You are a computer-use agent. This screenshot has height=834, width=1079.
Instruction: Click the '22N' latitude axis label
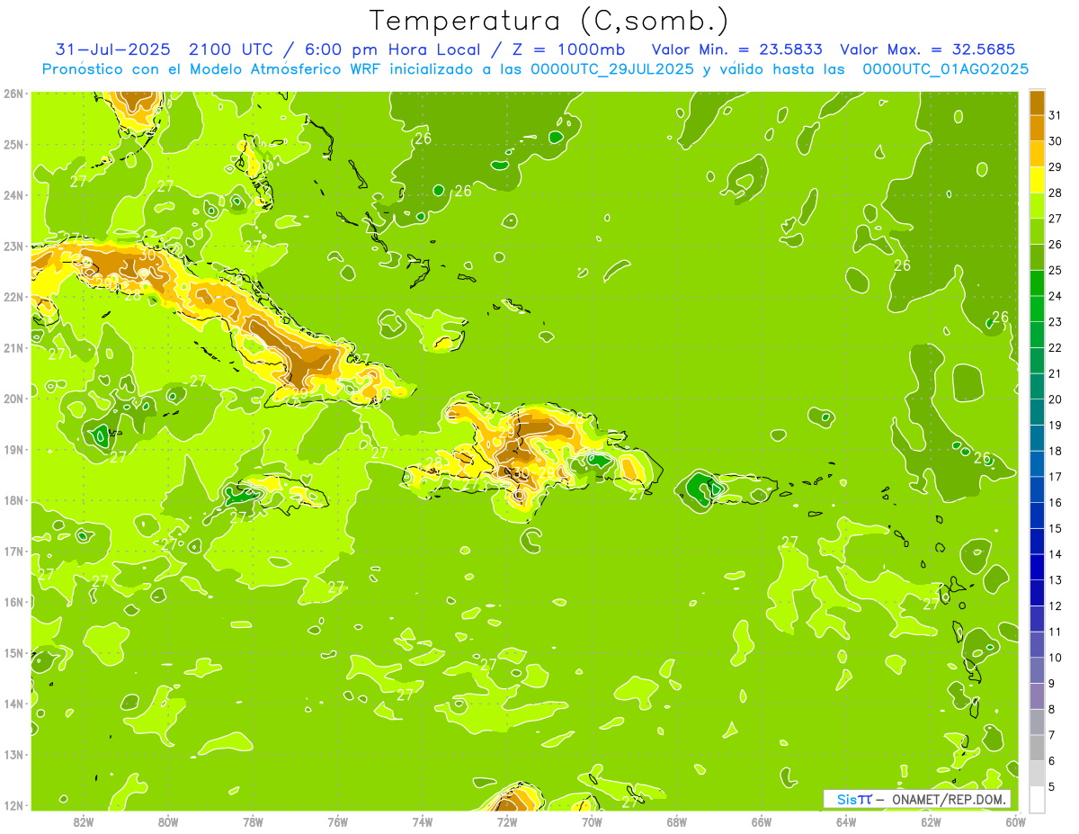tap(13, 297)
